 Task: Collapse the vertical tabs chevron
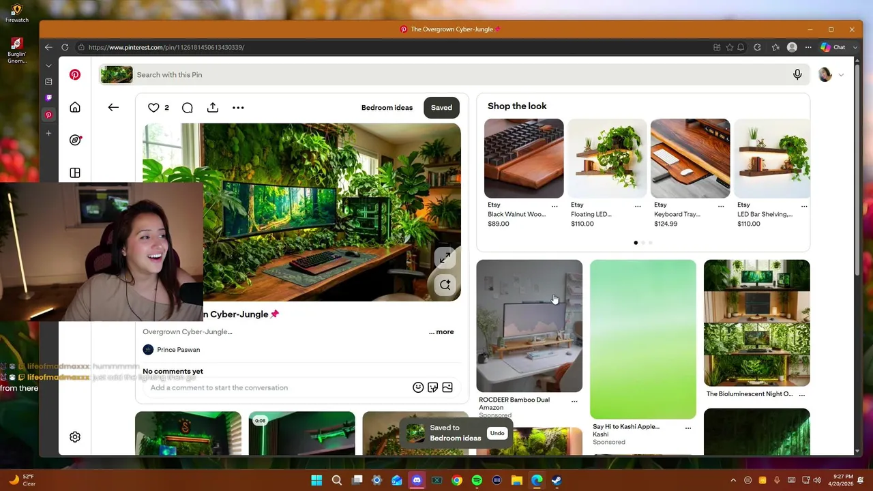(48, 65)
